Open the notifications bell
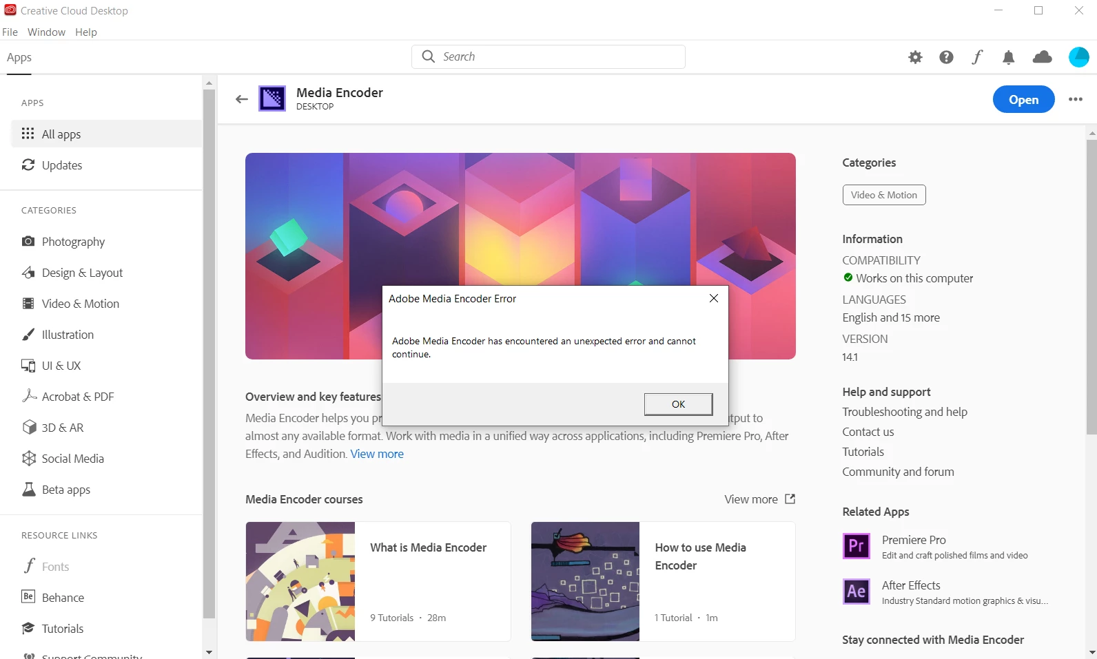The height and width of the screenshot is (659, 1097). tap(1009, 57)
